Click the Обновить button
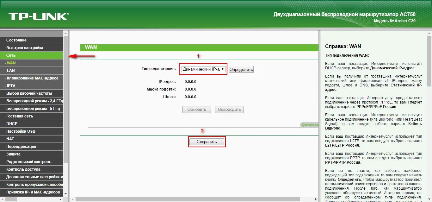This screenshot has height=202, width=432. [197, 110]
